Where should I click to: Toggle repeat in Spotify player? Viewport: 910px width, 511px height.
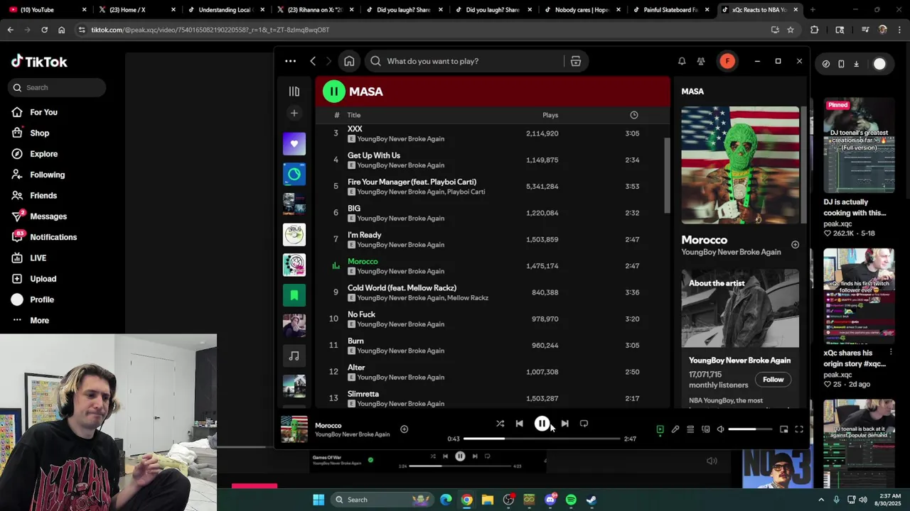coord(584,424)
